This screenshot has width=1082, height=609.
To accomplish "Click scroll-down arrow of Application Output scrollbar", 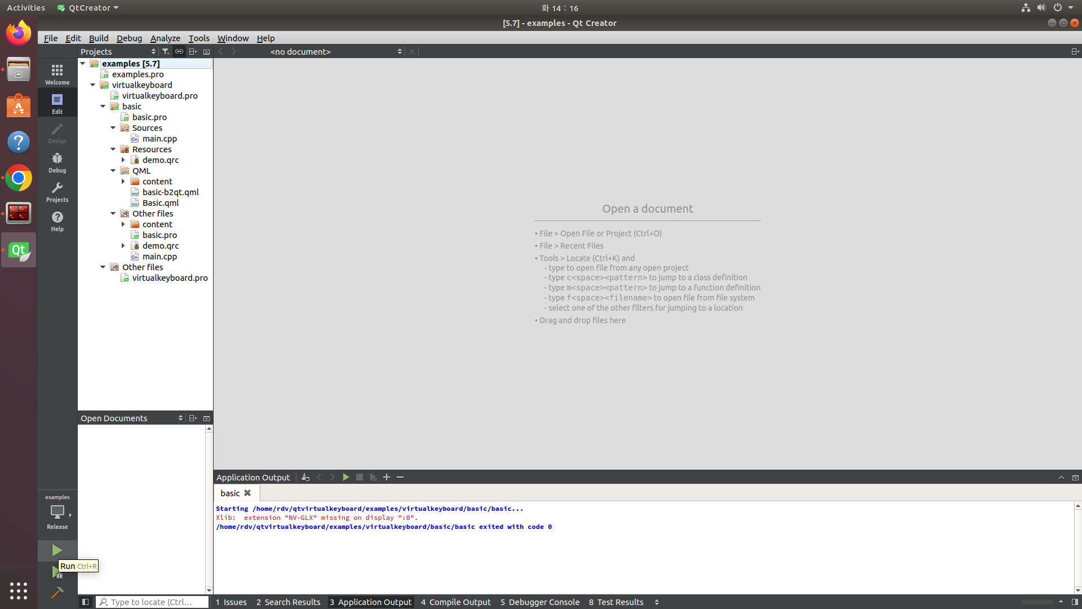I will [1077, 590].
